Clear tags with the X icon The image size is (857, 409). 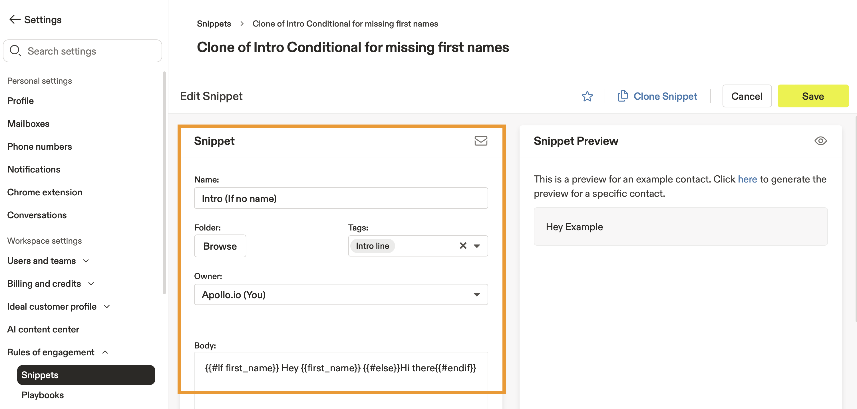(x=462, y=246)
